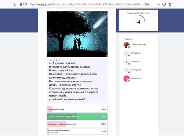The image size is (184, 138).
Task: Open site security padlock info
Action: (21, 5)
